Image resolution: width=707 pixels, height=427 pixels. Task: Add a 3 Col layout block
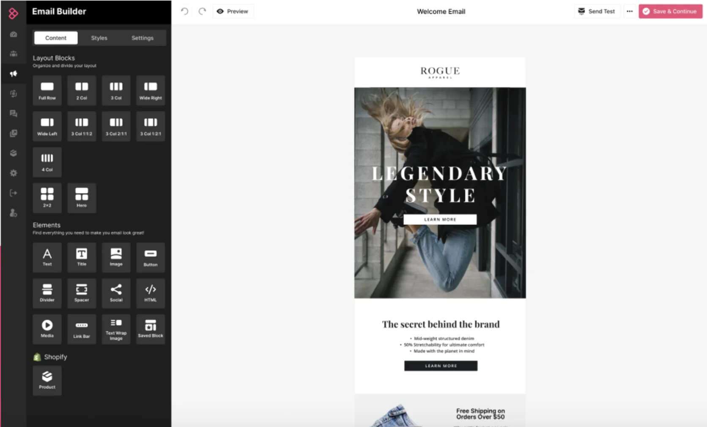(x=116, y=90)
